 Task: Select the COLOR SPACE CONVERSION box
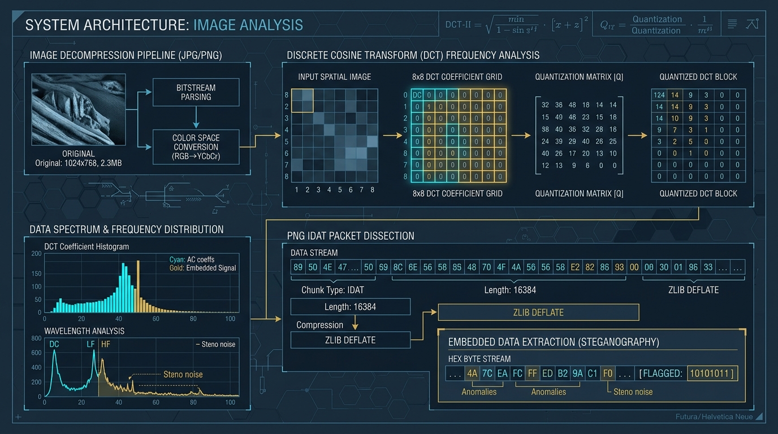tap(196, 147)
